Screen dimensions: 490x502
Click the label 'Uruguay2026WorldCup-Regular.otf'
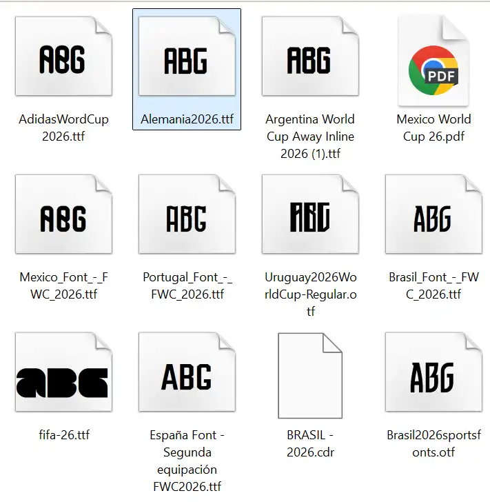tap(310, 294)
